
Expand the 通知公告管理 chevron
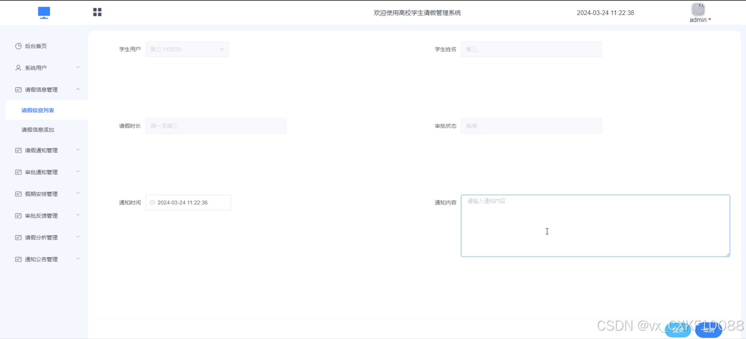tap(78, 259)
